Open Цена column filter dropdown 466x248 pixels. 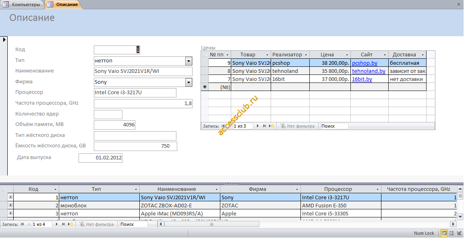(x=347, y=55)
